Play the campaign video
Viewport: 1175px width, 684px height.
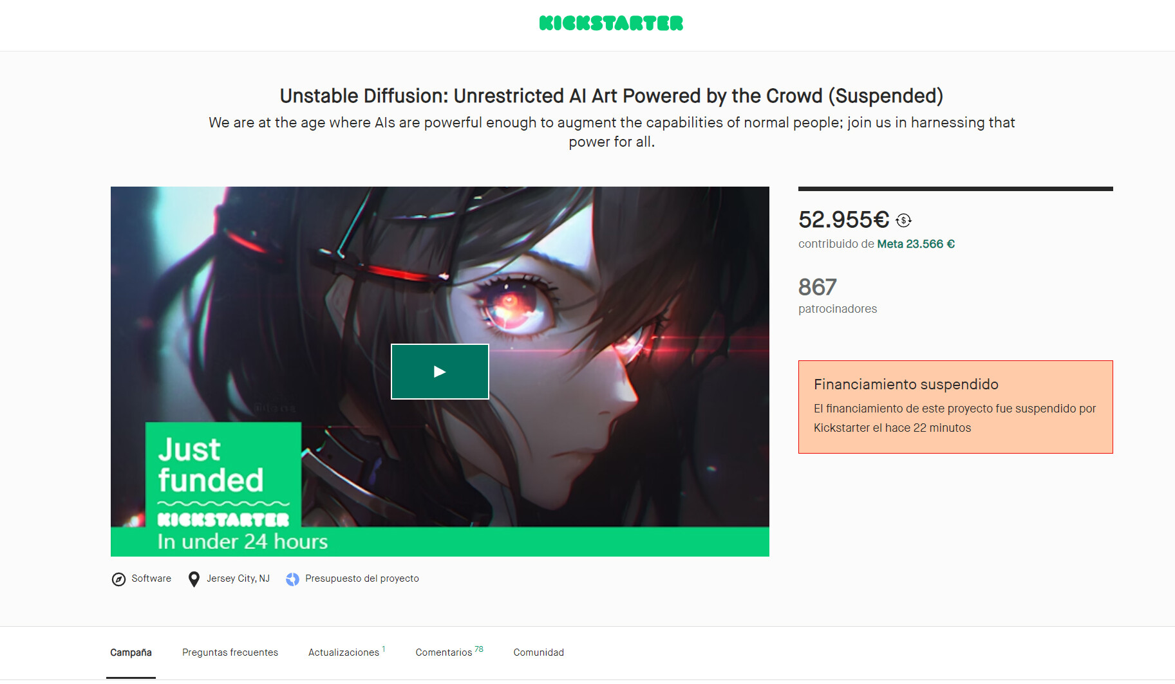440,371
